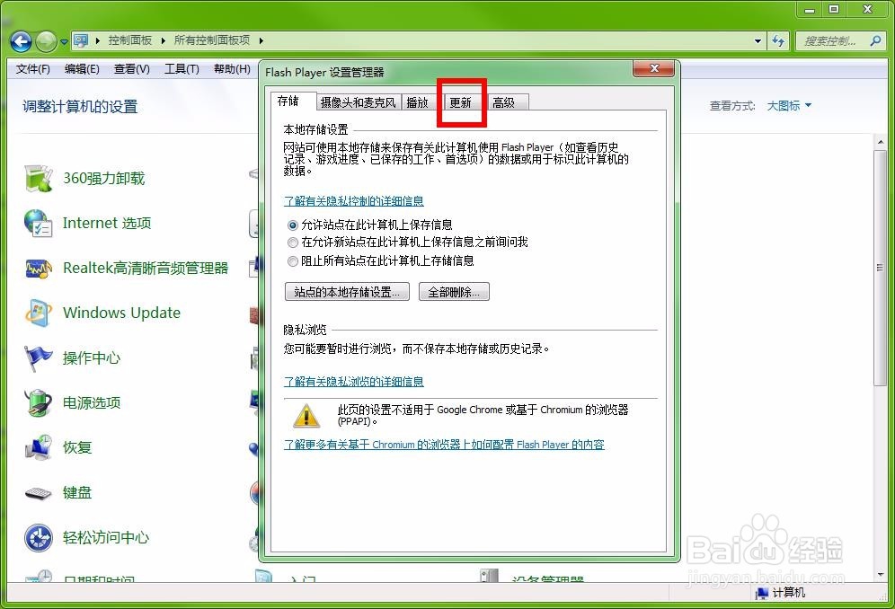
Task: Click the 计算机 status bar icon
Action: 761,593
